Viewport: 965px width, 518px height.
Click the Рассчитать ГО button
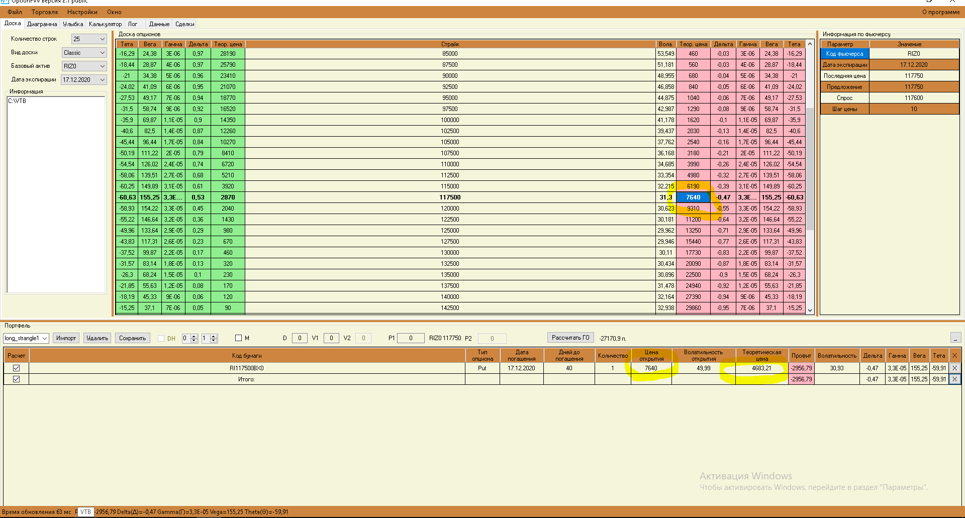[570, 338]
